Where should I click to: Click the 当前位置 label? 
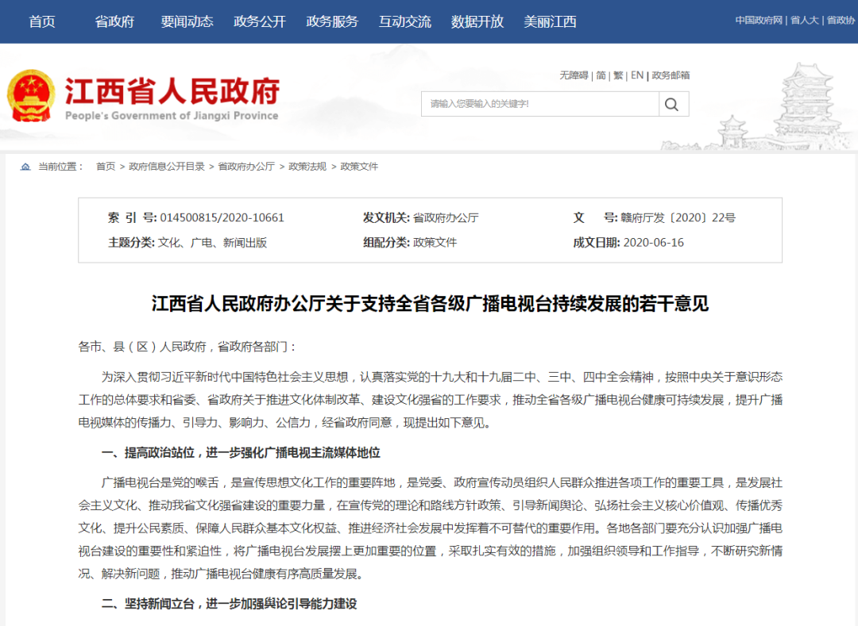tap(60, 167)
